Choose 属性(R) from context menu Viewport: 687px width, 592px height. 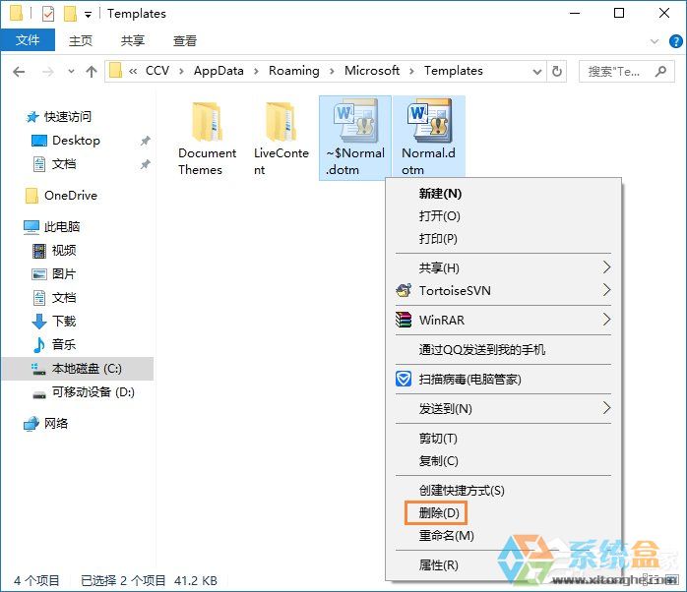pos(503,565)
